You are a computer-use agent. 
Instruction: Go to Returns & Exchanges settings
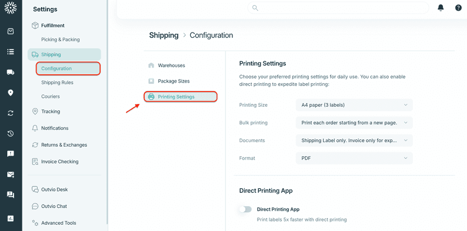(64, 145)
